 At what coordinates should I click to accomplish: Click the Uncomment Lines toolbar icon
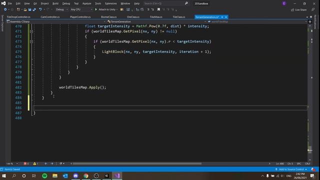[152, 9]
